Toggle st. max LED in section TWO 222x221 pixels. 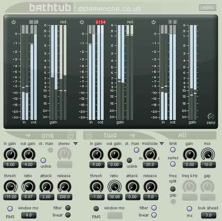[x=136, y=150]
